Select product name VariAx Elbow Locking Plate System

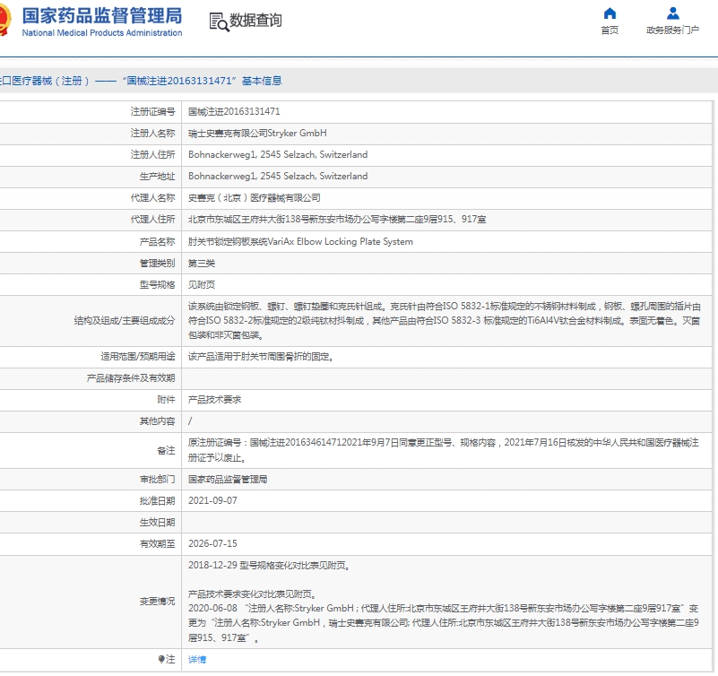(300, 241)
